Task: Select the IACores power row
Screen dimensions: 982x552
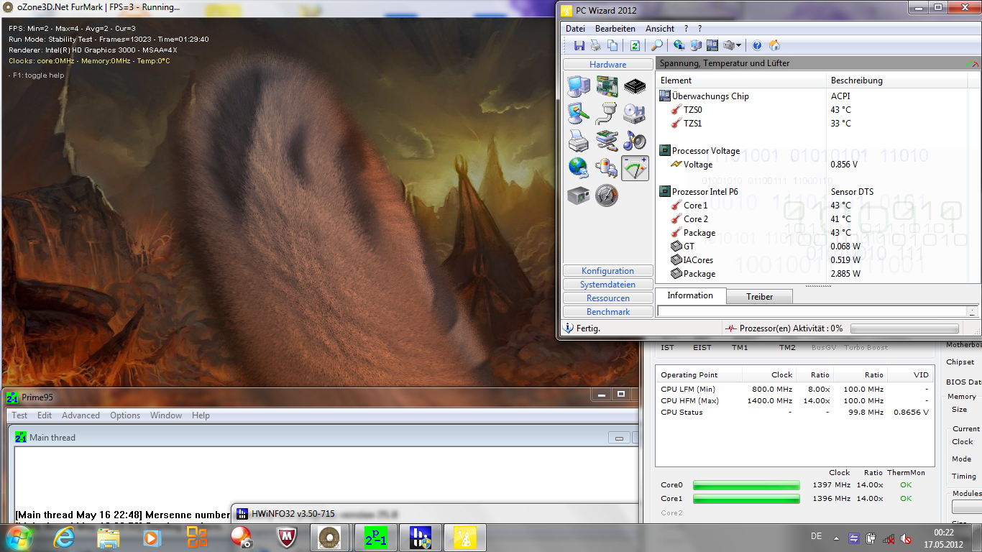Action: pyautogui.click(x=812, y=260)
